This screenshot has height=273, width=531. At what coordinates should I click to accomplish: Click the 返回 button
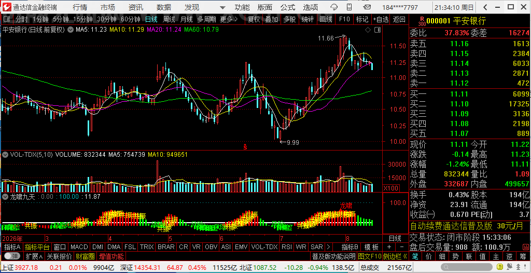399,19
